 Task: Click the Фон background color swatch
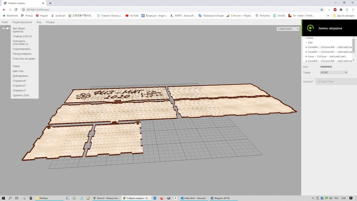(326, 67)
